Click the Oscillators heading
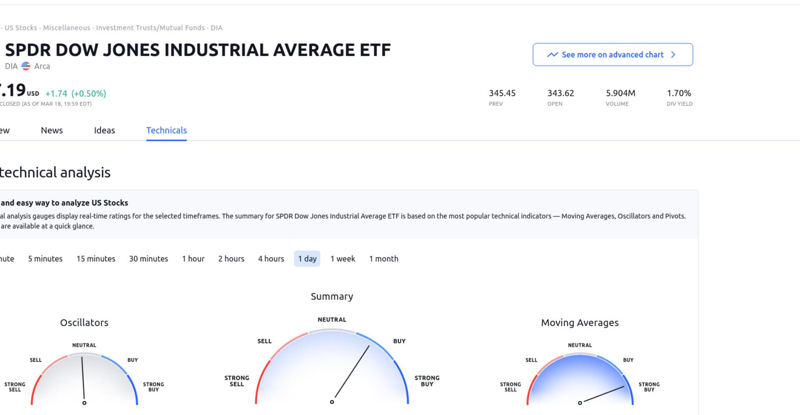The image size is (800, 415). point(84,323)
